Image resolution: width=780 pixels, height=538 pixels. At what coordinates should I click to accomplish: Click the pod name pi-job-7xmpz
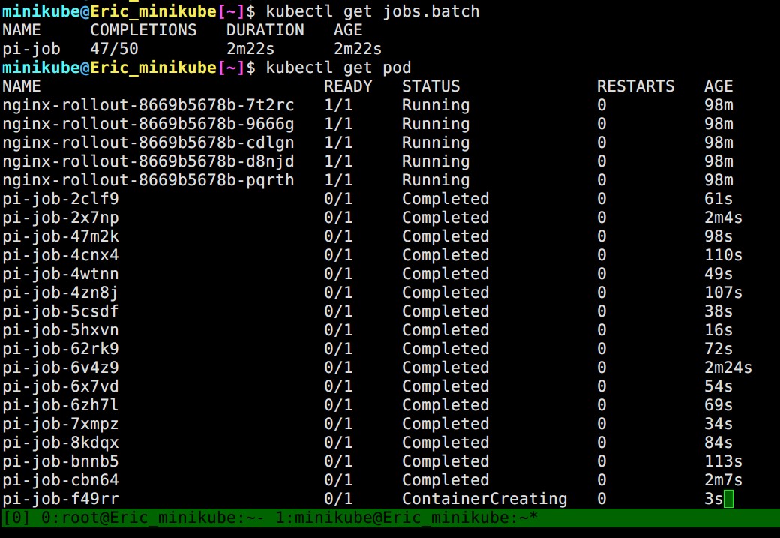(x=61, y=424)
